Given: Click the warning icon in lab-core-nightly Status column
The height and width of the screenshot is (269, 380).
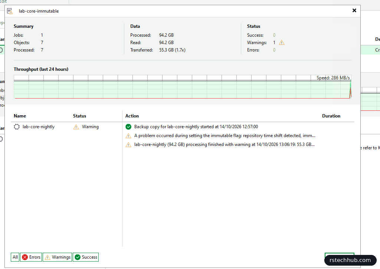Looking at the screenshot, I should click(x=76, y=127).
